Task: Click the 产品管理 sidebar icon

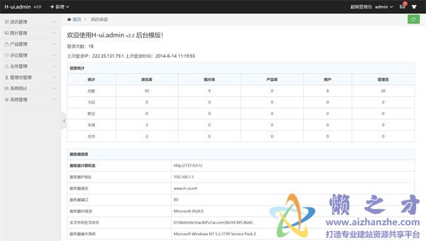Action: pyautogui.click(x=7, y=44)
